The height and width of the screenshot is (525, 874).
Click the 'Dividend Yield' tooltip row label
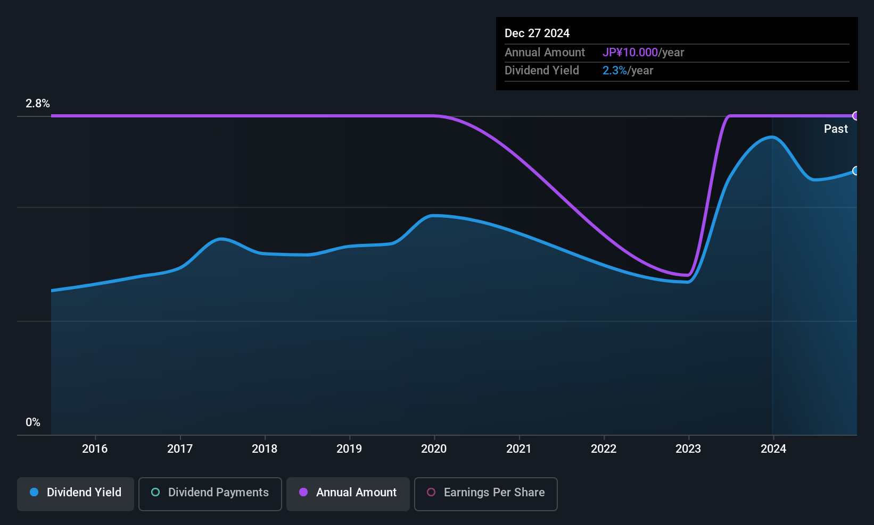click(542, 71)
